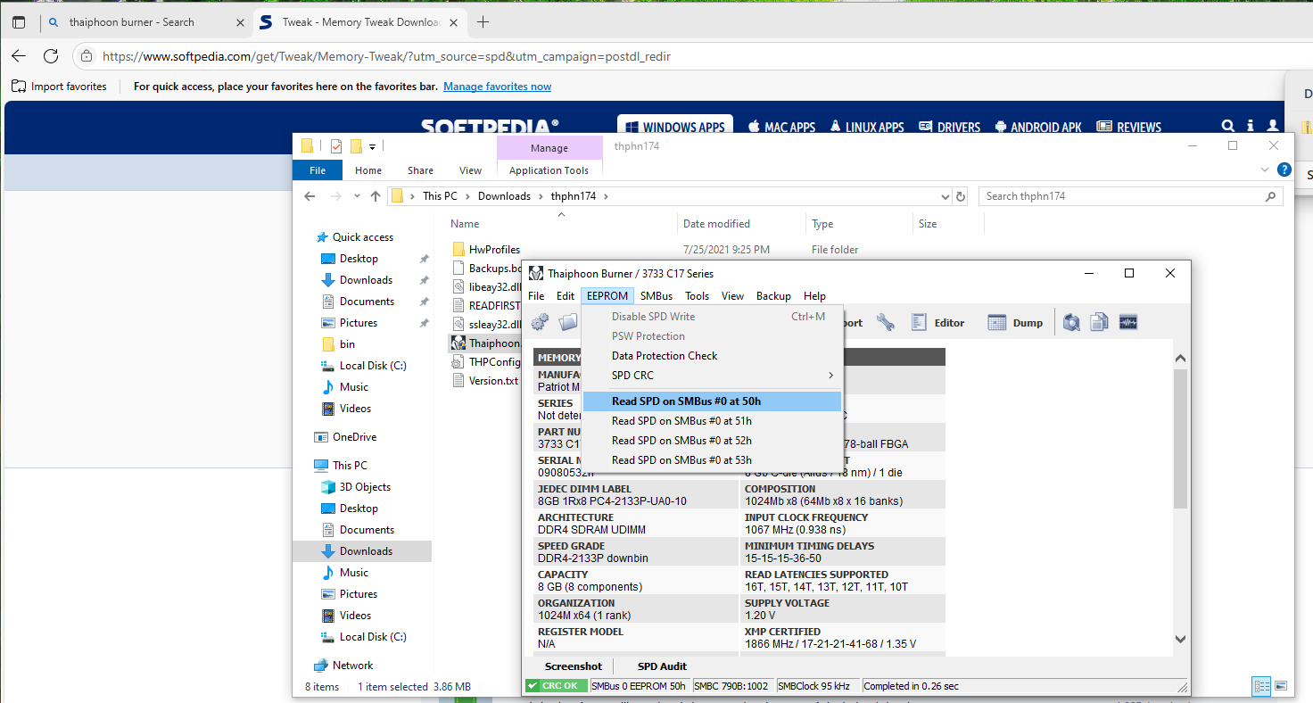The width and height of the screenshot is (1313, 703).
Task: Click the Explorer search magnifier icon
Action: pyautogui.click(x=1271, y=196)
